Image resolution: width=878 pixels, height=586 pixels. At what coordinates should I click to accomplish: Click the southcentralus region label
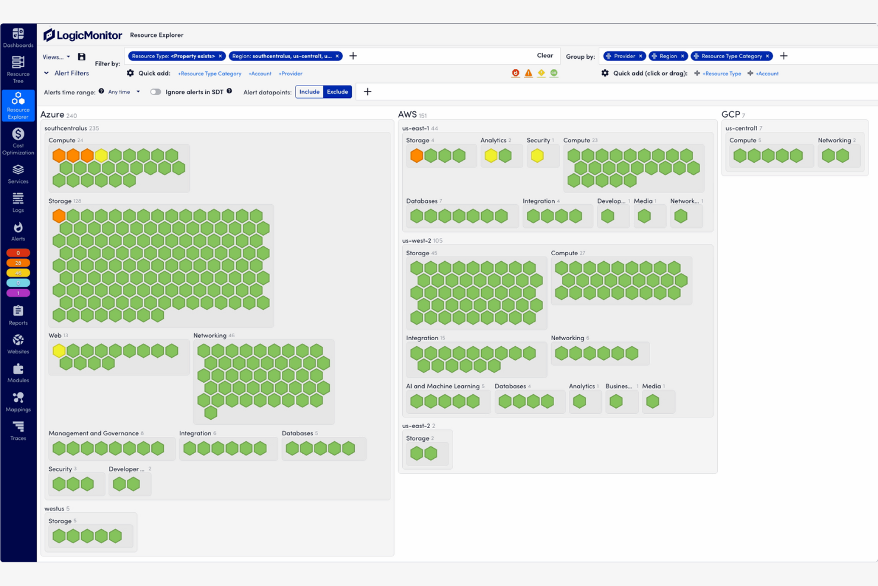click(66, 128)
